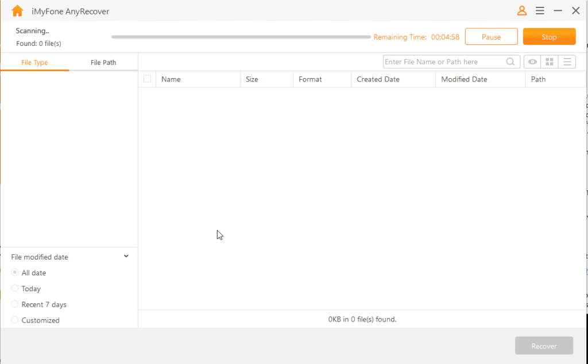
Task: Click the orange home icon
Action: [17, 11]
